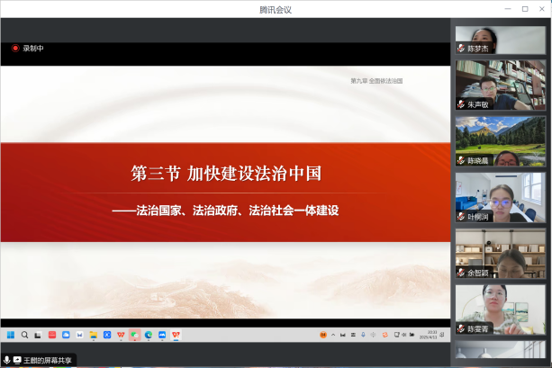Screen dimensions: 552x368
Task: Open File Explorer folder icon on taskbar
Action: tap(93, 335)
